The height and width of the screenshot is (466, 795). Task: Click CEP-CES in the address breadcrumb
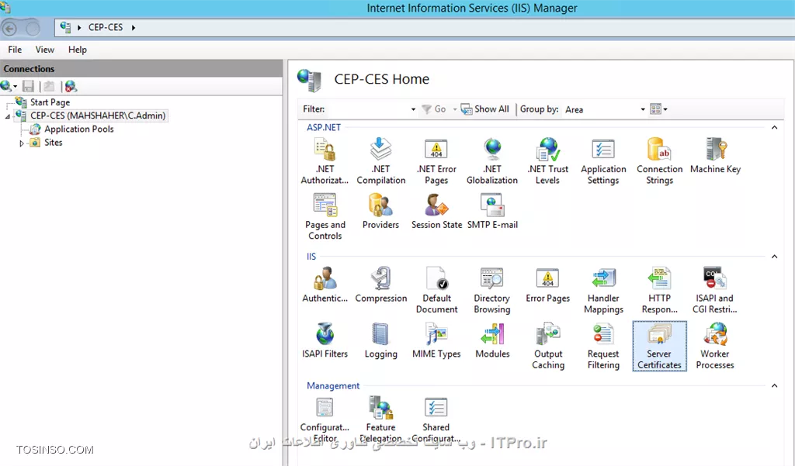tap(106, 27)
